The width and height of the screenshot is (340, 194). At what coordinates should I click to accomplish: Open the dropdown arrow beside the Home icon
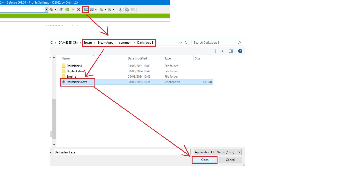pyautogui.click(x=55, y=10)
